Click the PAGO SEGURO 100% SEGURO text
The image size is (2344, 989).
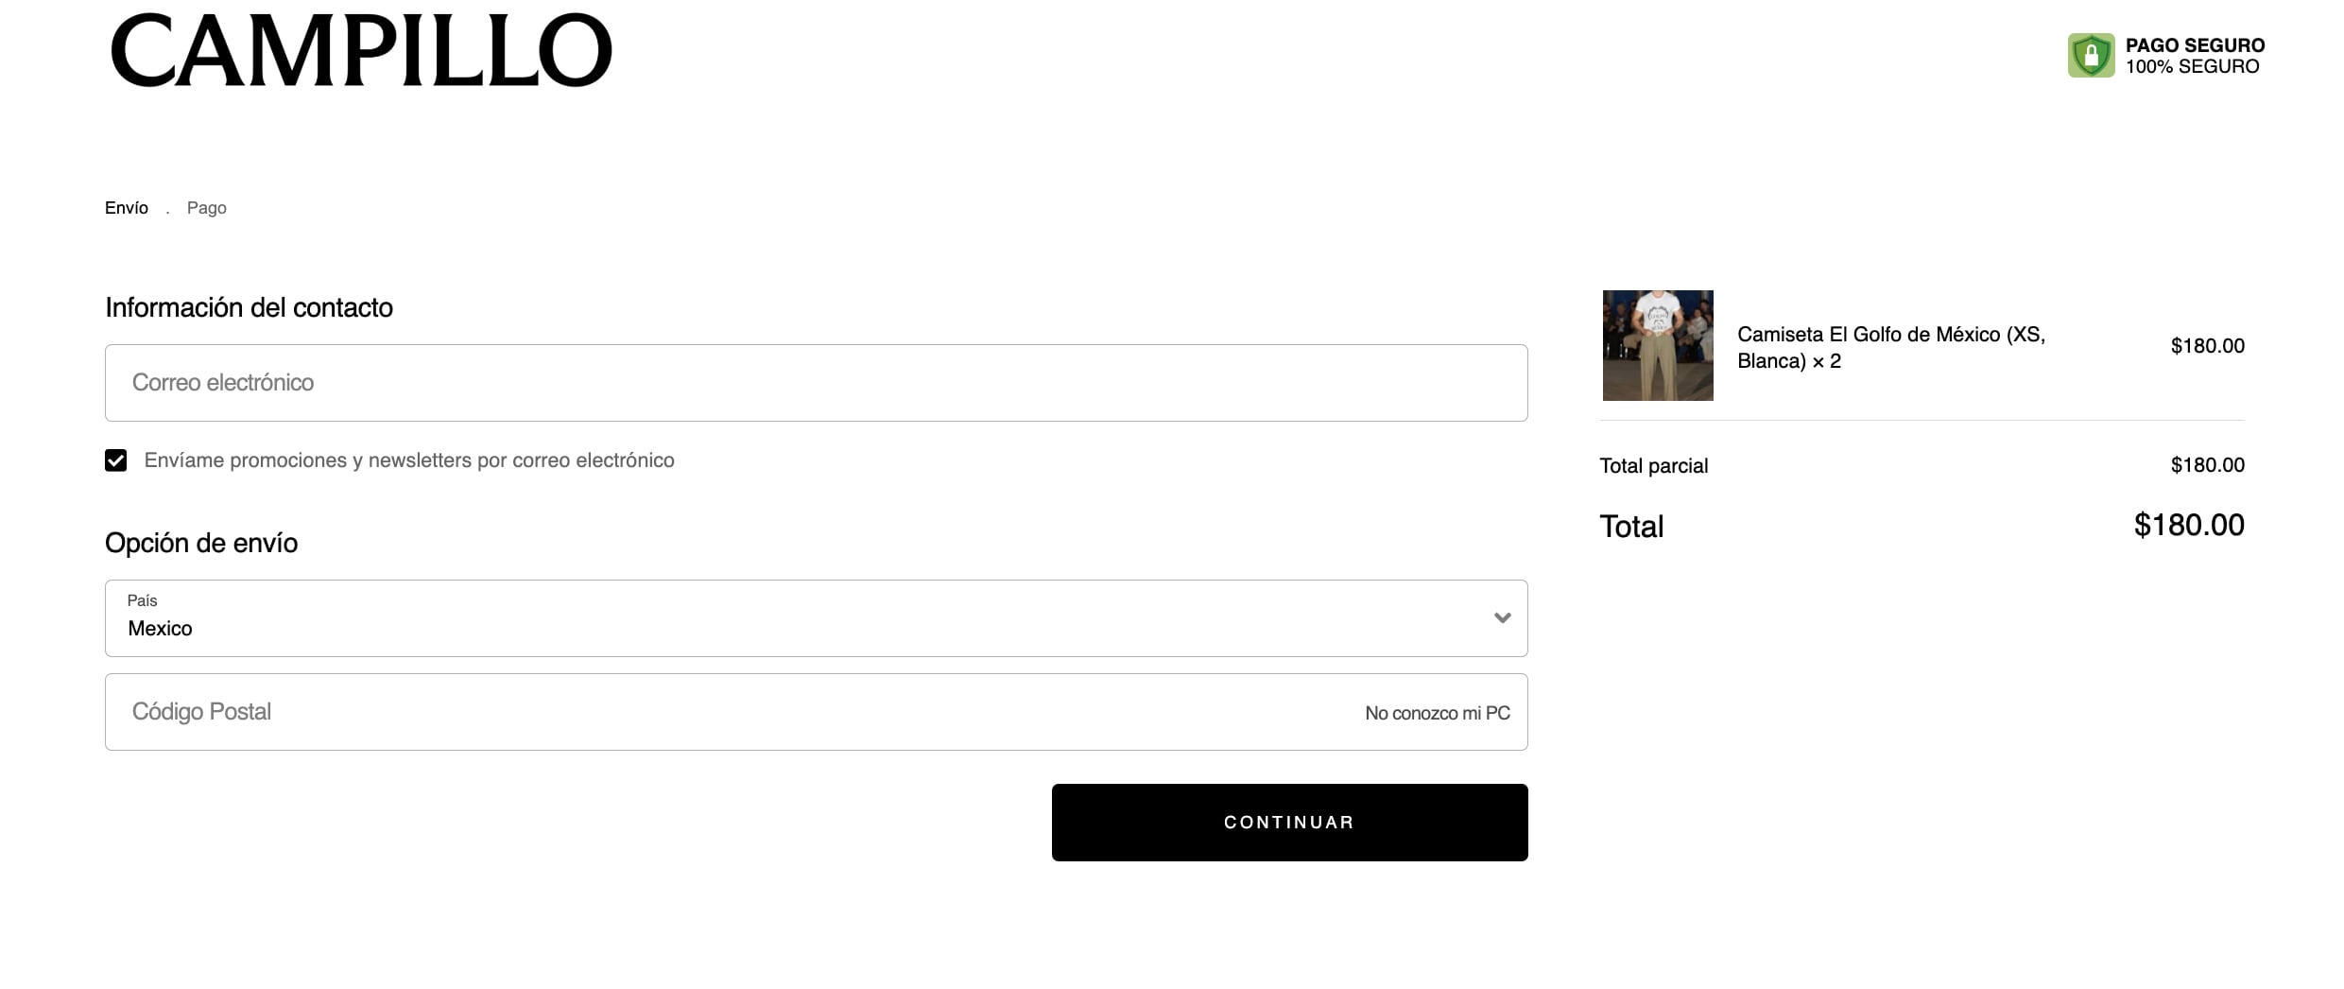click(2194, 56)
